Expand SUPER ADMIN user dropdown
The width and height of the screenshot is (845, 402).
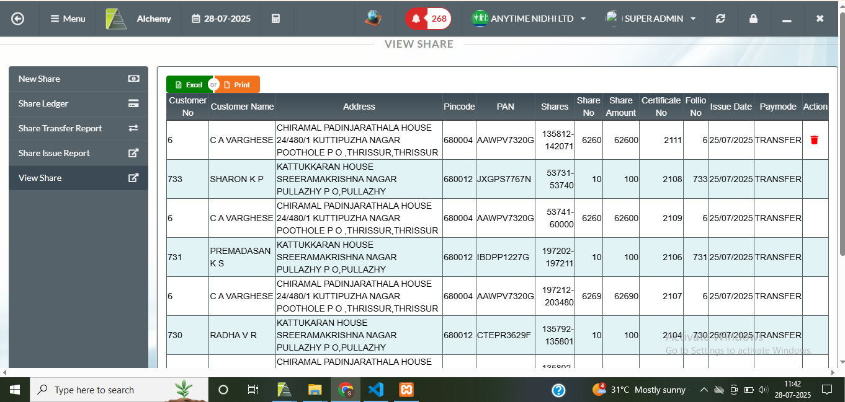coord(651,19)
